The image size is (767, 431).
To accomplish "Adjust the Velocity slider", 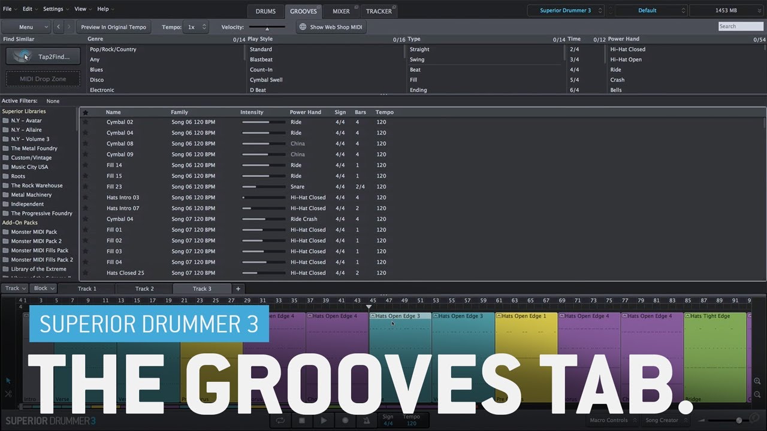I will pos(267,27).
